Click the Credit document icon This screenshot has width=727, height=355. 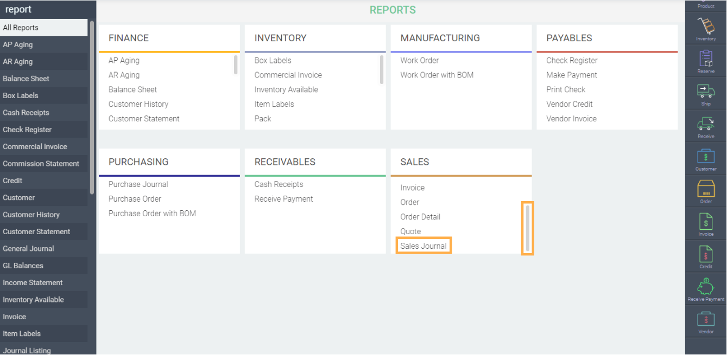(x=706, y=254)
